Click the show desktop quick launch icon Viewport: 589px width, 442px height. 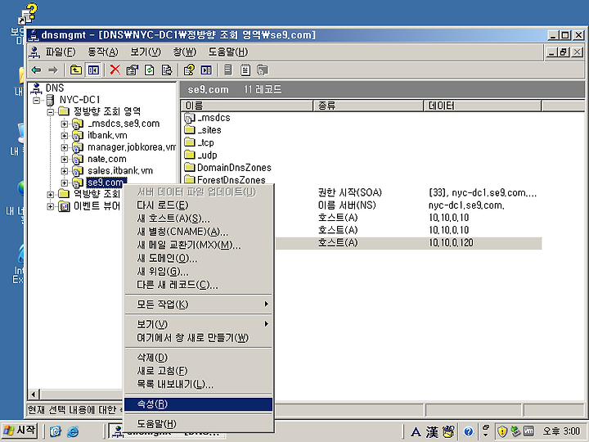(x=56, y=431)
